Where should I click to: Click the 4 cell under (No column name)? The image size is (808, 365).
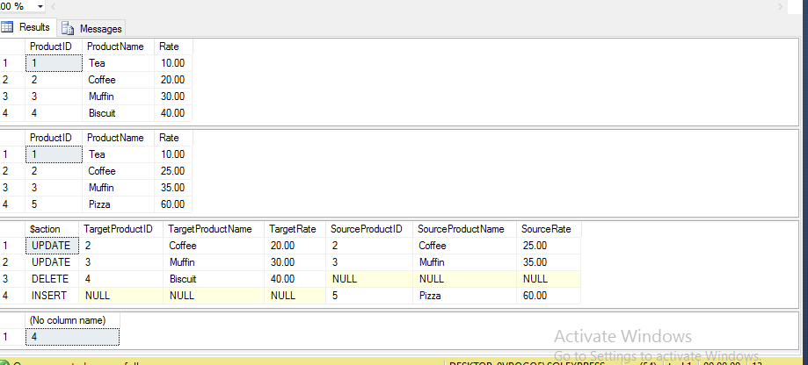[x=70, y=337]
